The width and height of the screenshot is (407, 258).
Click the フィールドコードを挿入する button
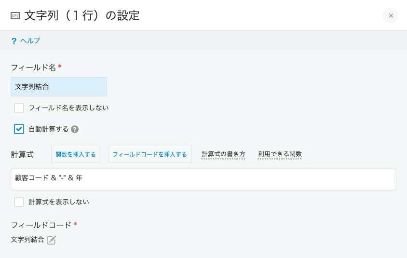click(149, 154)
